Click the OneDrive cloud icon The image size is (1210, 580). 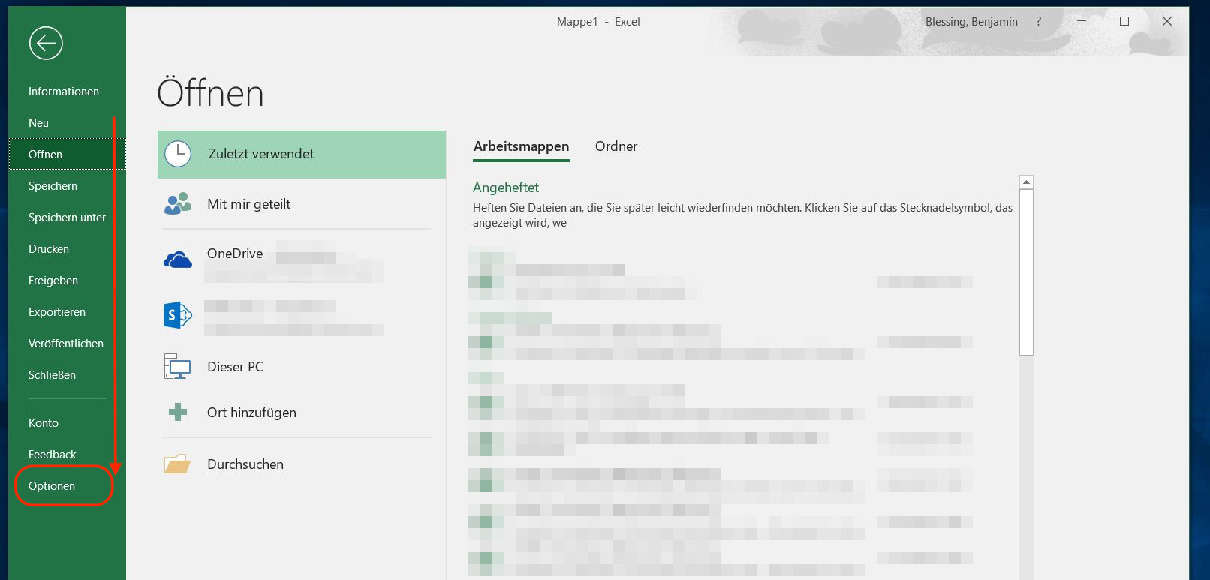(178, 260)
